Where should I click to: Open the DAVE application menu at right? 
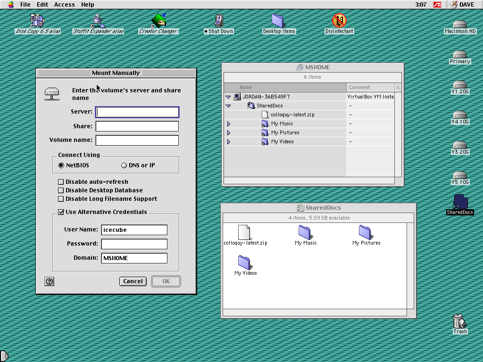462,5
